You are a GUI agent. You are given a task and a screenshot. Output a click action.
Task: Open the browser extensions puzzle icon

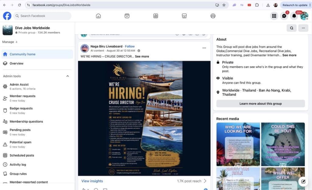[x=257, y=5]
